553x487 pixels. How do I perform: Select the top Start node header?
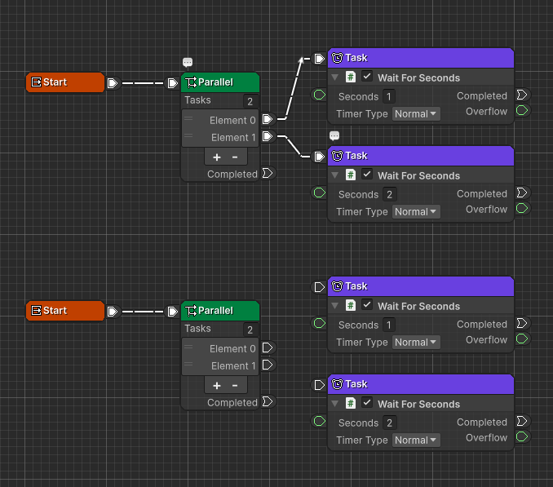click(64, 82)
